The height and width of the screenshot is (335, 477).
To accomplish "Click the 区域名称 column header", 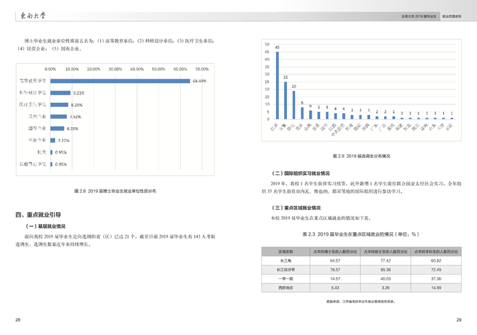I will pyautogui.click(x=286, y=251).
